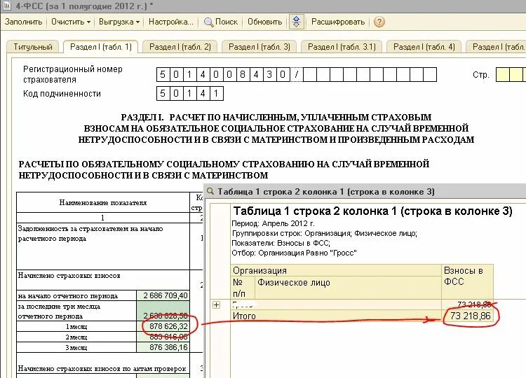Open the Раздел I (табл. 4) tab
The height and width of the screenshot is (378, 526).
[424, 47]
